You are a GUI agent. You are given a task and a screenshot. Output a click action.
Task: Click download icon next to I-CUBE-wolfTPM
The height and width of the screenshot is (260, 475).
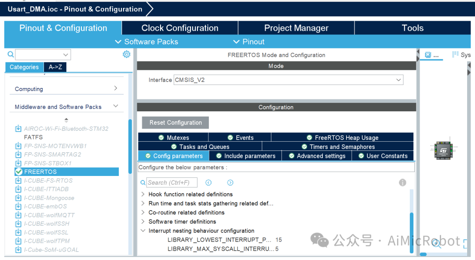[18, 241]
